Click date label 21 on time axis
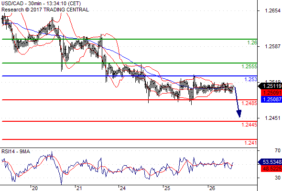The height and width of the screenshot is (191, 282). point(79,188)
